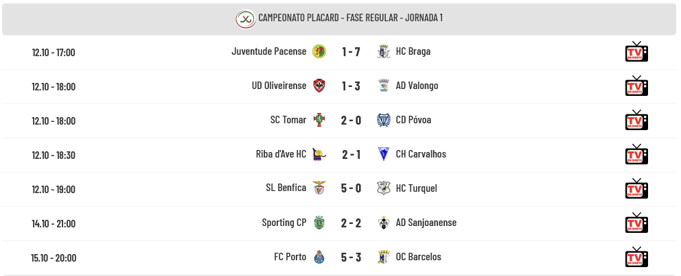Watch Riba d'Ave HC match broadcast
The image size is (681, 276).
tap(636, 155)
